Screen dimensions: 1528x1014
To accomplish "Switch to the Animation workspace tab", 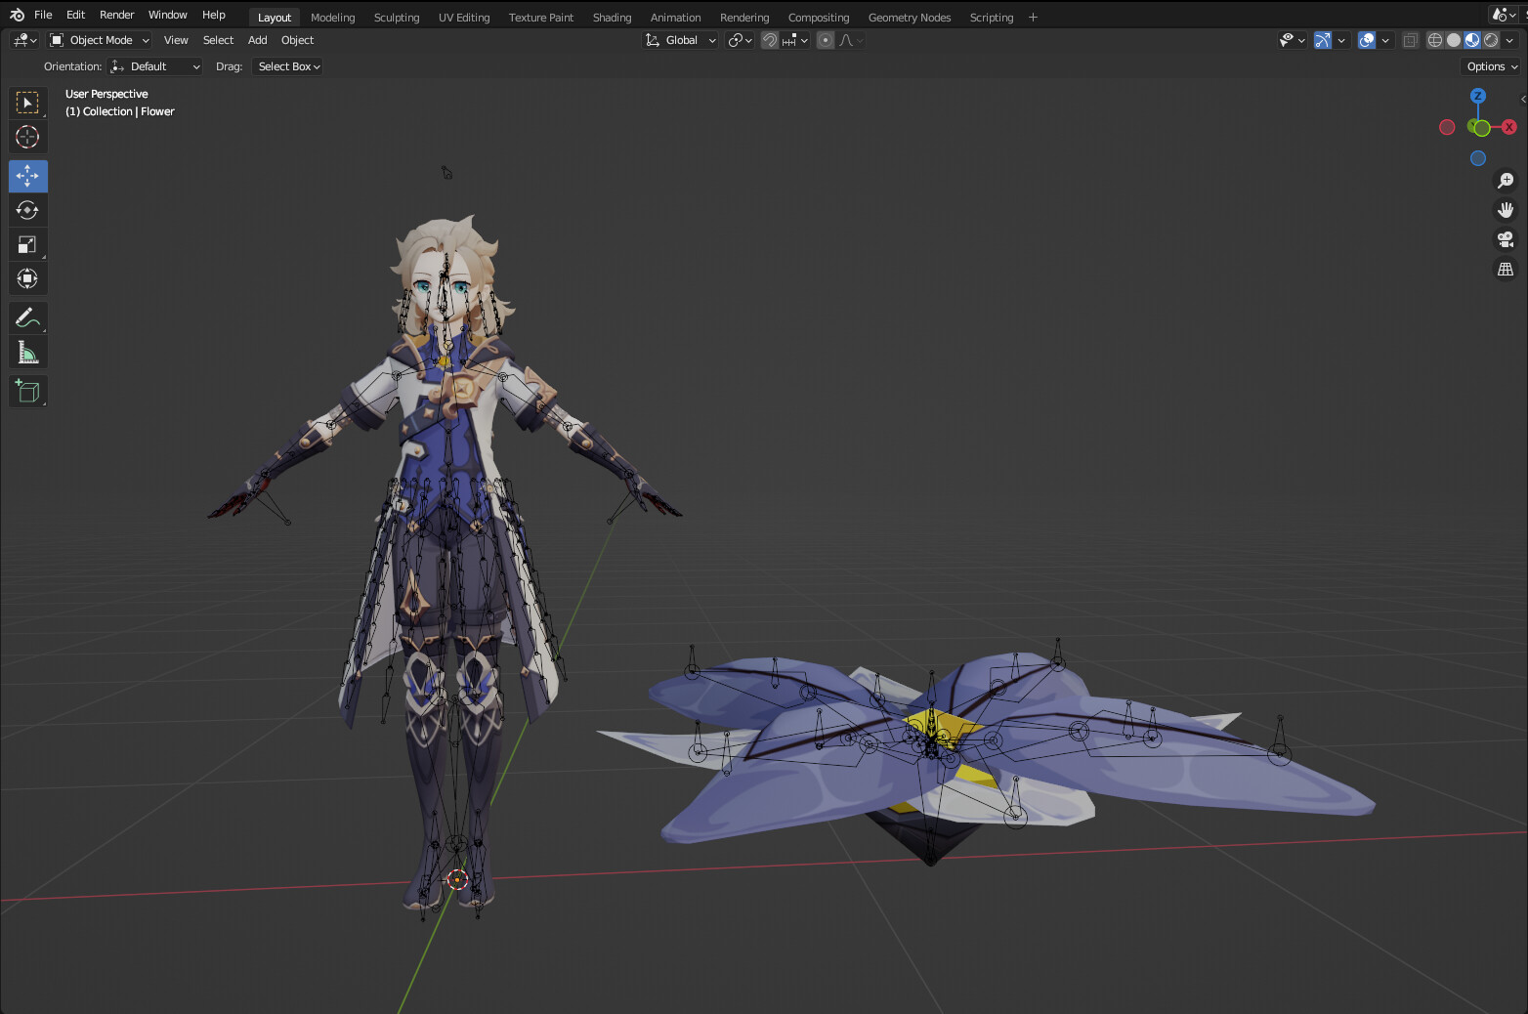I will [x=675, y=18].
